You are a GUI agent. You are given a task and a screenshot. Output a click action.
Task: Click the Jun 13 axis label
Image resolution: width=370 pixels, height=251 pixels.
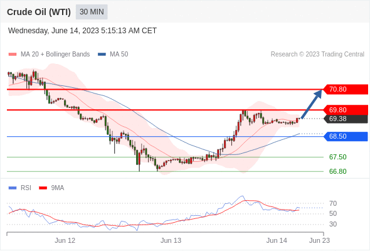(171, 240)
